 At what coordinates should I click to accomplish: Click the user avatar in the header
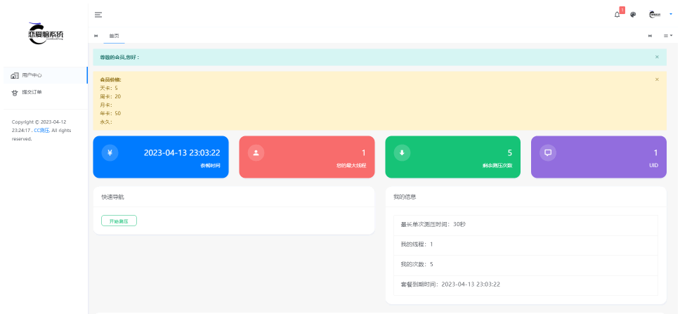pyautogui.click(x=655, y=14)
